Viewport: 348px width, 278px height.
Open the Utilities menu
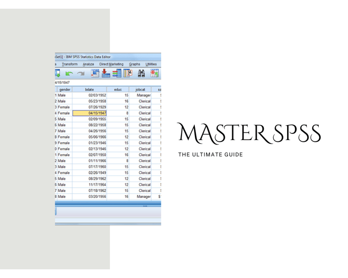coord(151,64)
